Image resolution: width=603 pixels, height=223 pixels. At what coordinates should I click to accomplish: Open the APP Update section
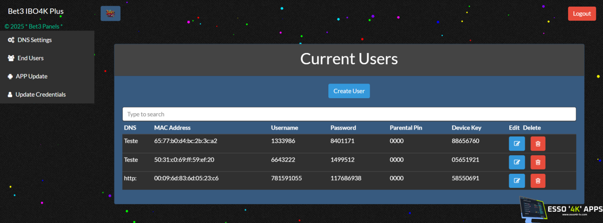[32, 76]
